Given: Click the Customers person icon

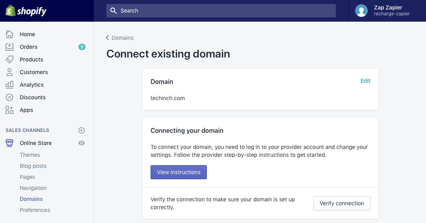Looking at the screenshot, I should 9,72.
